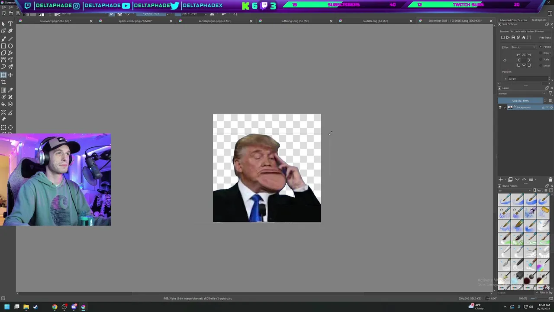
Task: Select the Bezier Curve tool
Action: point(3,60)
